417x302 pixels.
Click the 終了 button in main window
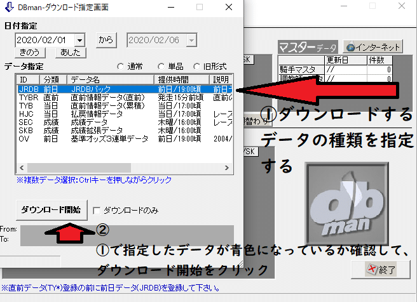coord(381,270)
